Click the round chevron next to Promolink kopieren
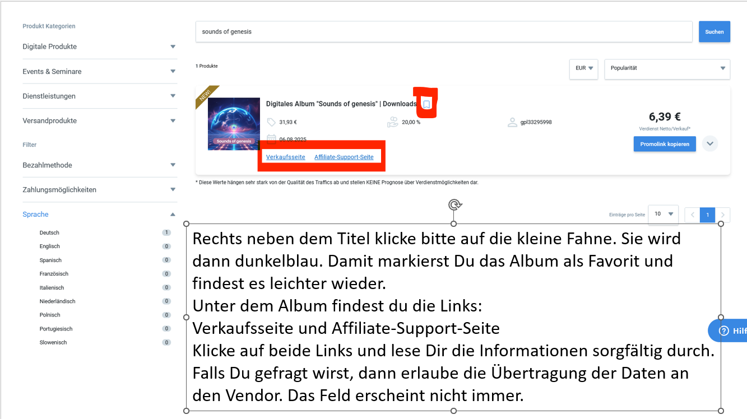The height and width of the screenshot is (419, 747). (710, 143)
